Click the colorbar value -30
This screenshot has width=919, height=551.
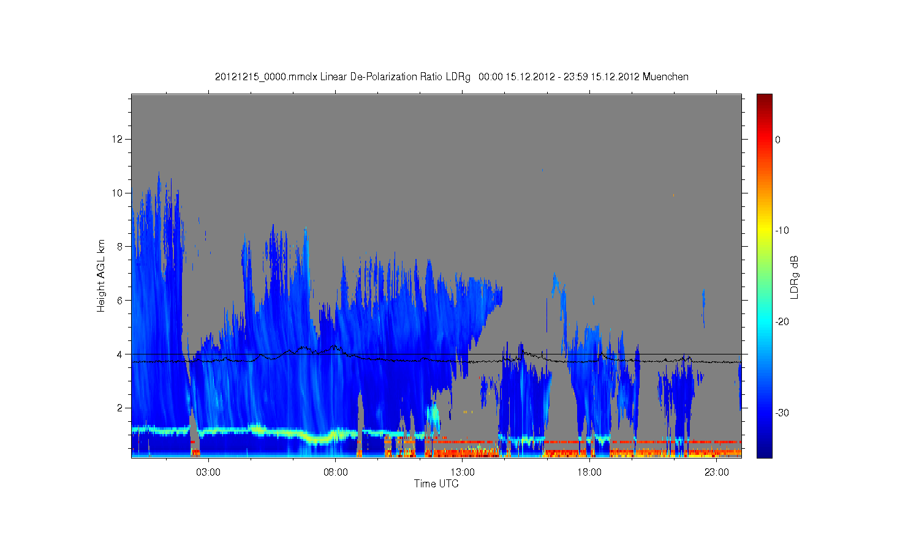pyautogui.click(x=782, y=413)
